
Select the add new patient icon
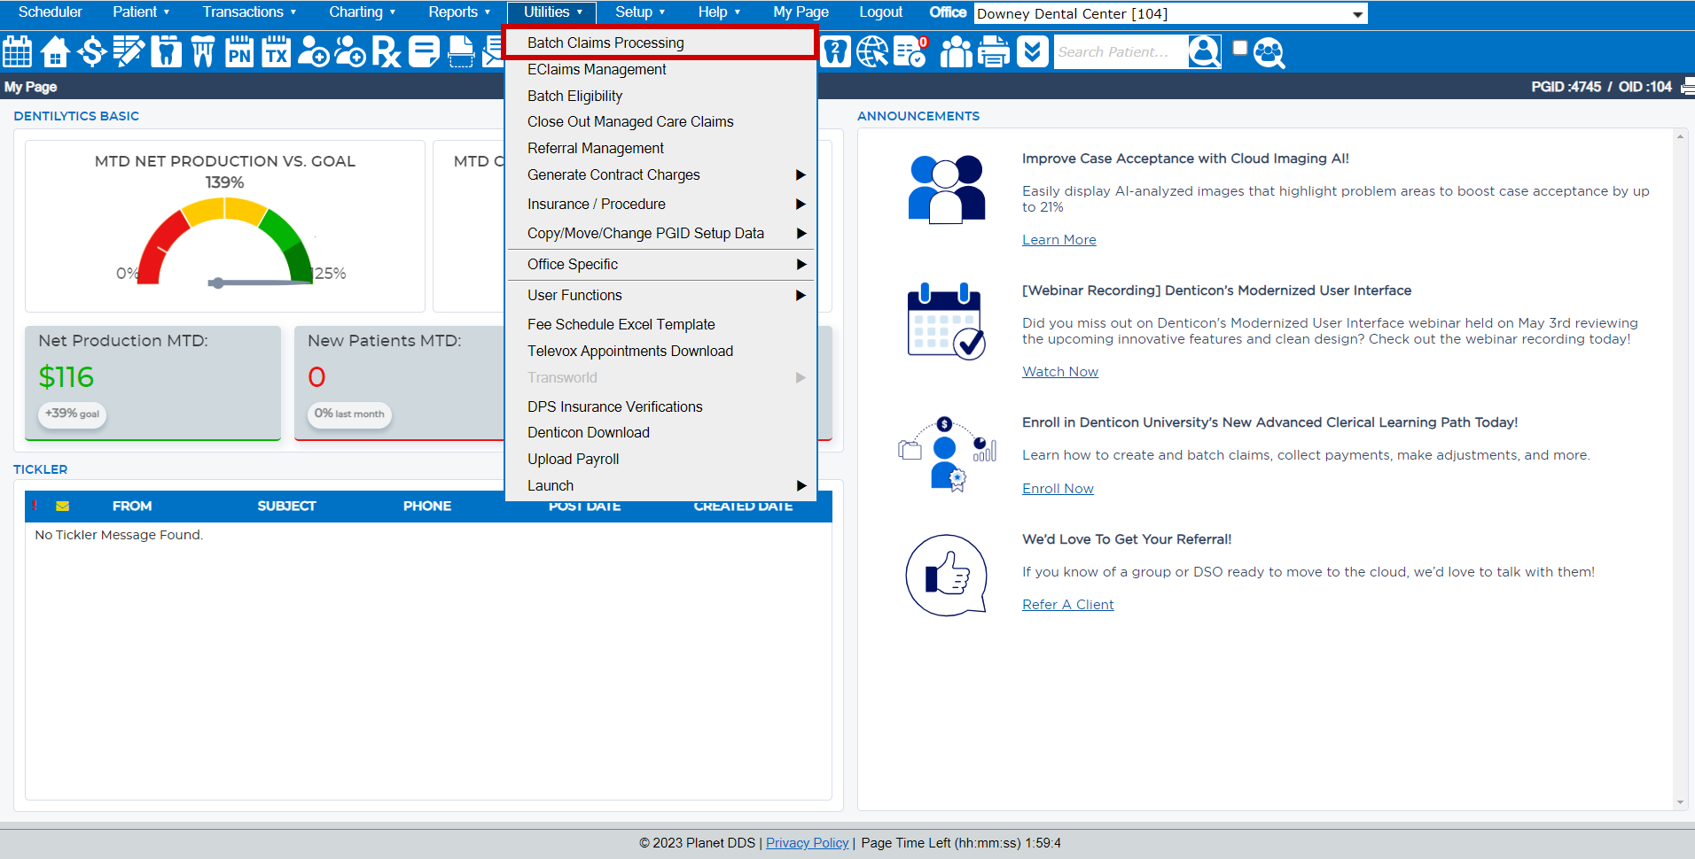point(313,51)
